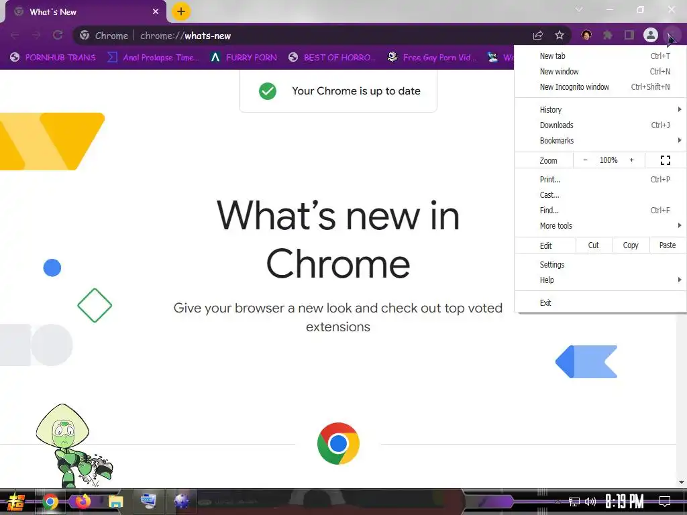
Task: Click the Chrome site info chip
Action: 104,36
